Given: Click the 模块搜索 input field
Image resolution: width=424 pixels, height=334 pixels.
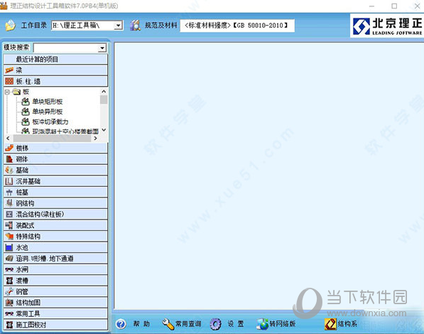Looking at the screenshot, I should point(66,48).
